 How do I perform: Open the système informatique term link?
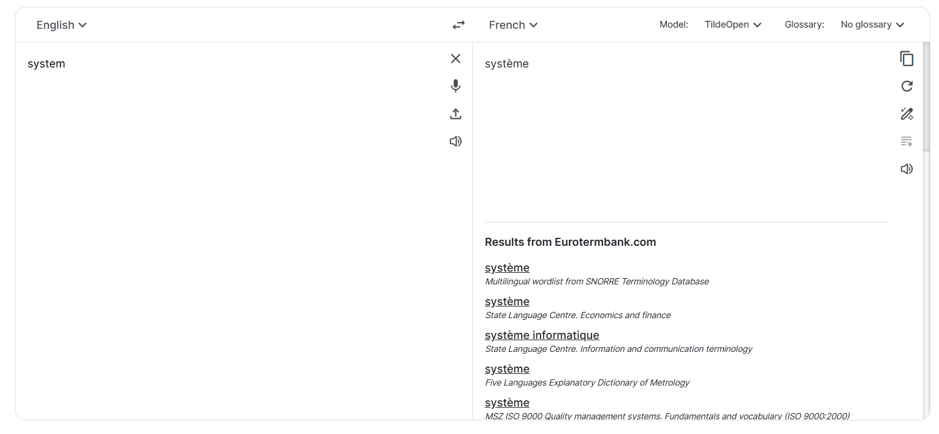coord(542,335)
